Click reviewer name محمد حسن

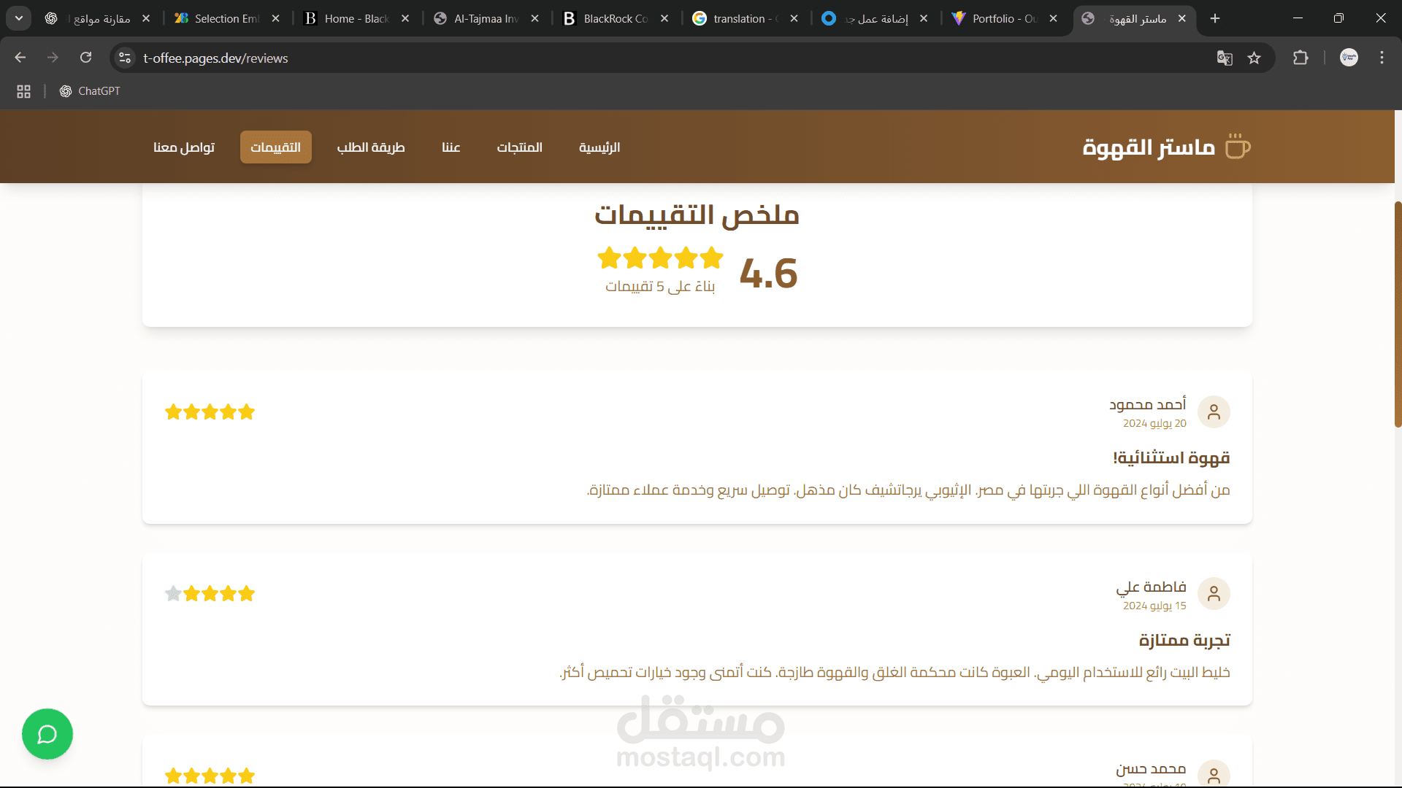click(1151, 769)
